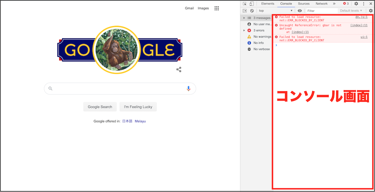
Task: Click the Google Search button
Action: click(100, 107)
